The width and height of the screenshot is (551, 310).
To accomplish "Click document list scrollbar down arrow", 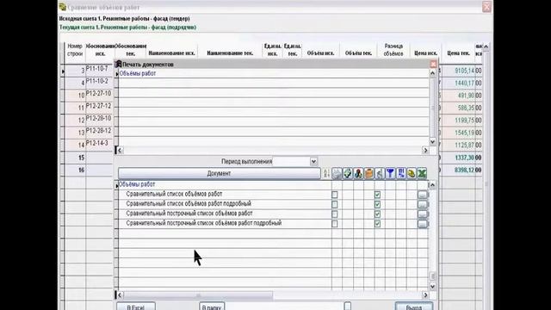I will (432, 287).
